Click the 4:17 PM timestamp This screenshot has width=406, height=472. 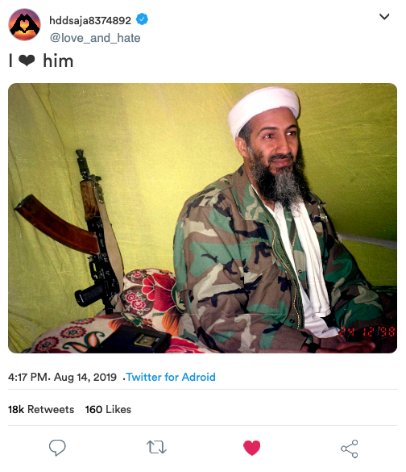pos(27,377)
